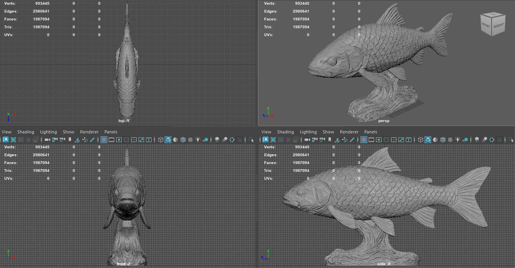
Task: Toggle Lock Camera in side panel toolbar
Action: click(x=314, y=139)
